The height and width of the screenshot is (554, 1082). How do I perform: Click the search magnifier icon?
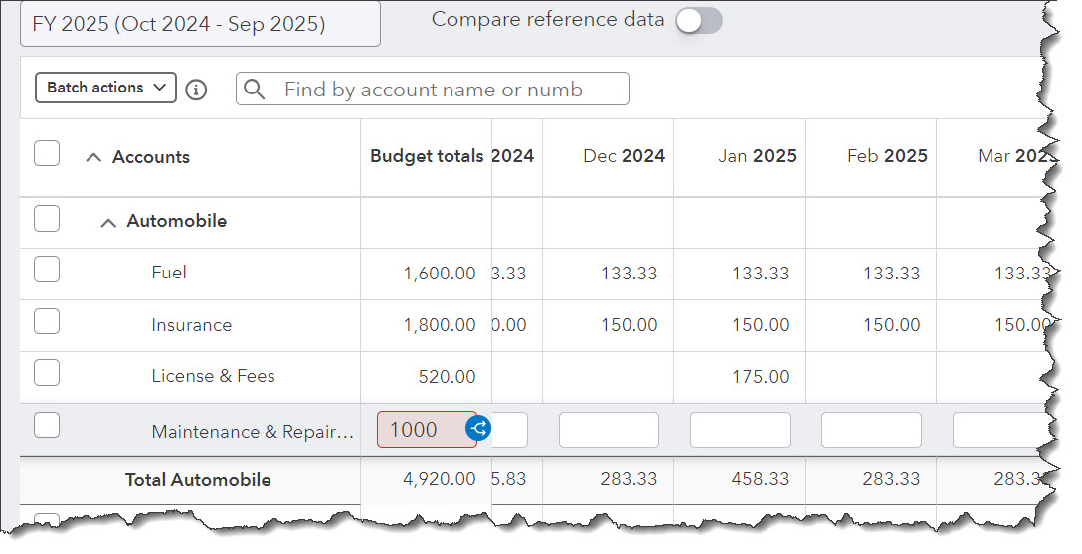(255, 90)
